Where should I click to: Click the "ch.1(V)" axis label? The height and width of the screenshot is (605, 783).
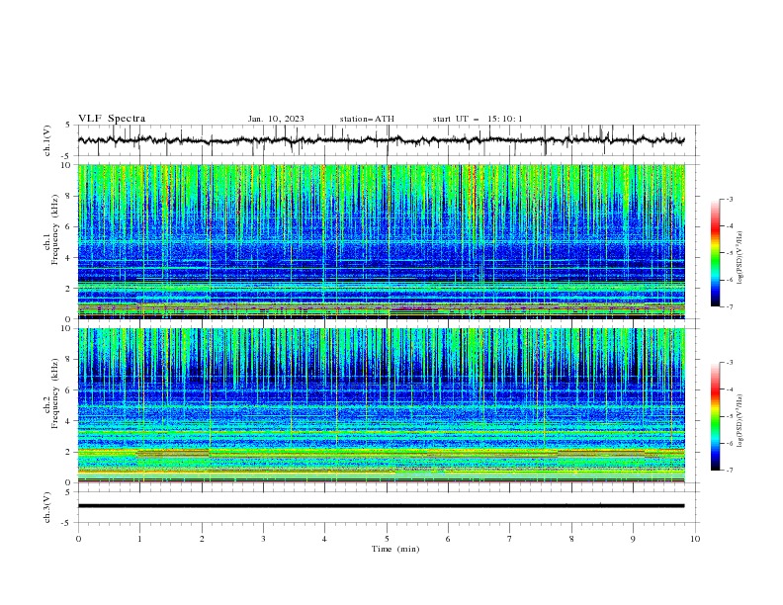pyautogui.click(x=47, y=140)
